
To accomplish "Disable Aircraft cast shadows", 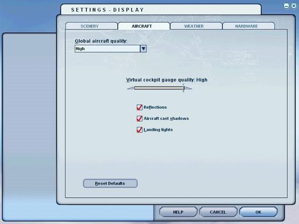I will click(139, 119).
